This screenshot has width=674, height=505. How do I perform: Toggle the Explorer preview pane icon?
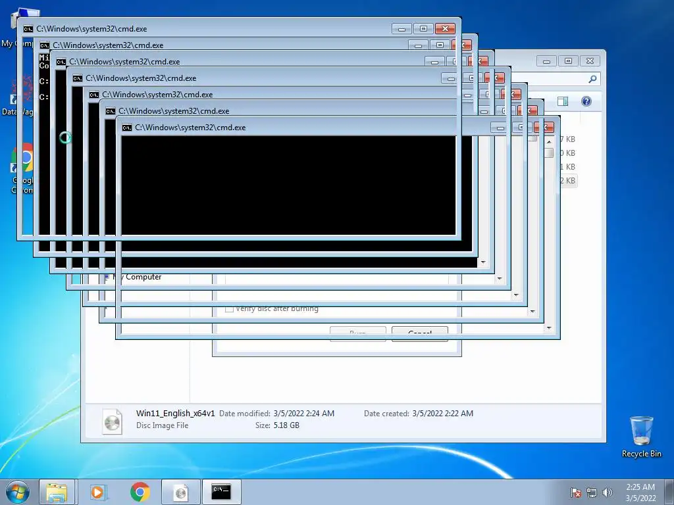click(x=562, y=101)
